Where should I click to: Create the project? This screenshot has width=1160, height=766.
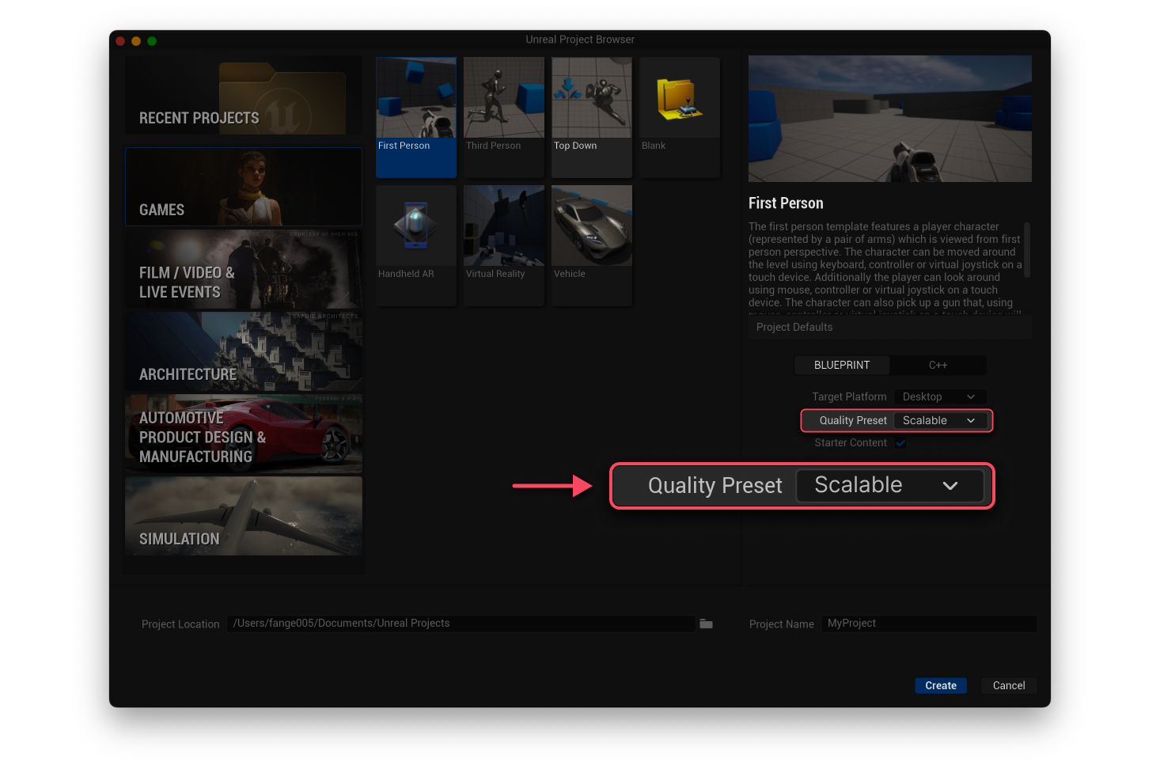coord(941,685)
